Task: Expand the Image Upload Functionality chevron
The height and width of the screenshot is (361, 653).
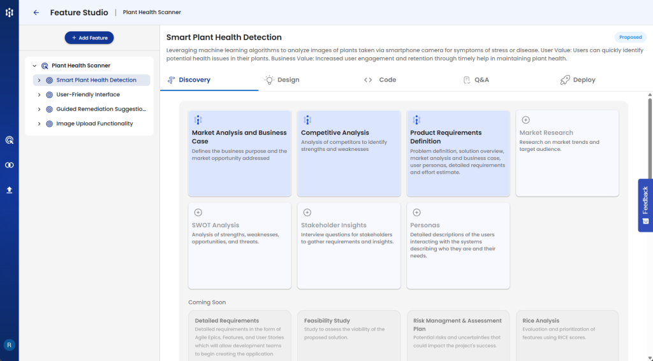Action: click(39, 124)
